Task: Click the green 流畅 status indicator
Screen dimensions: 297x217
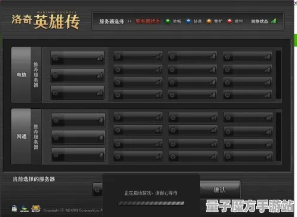Action: [x=168, y=22]
